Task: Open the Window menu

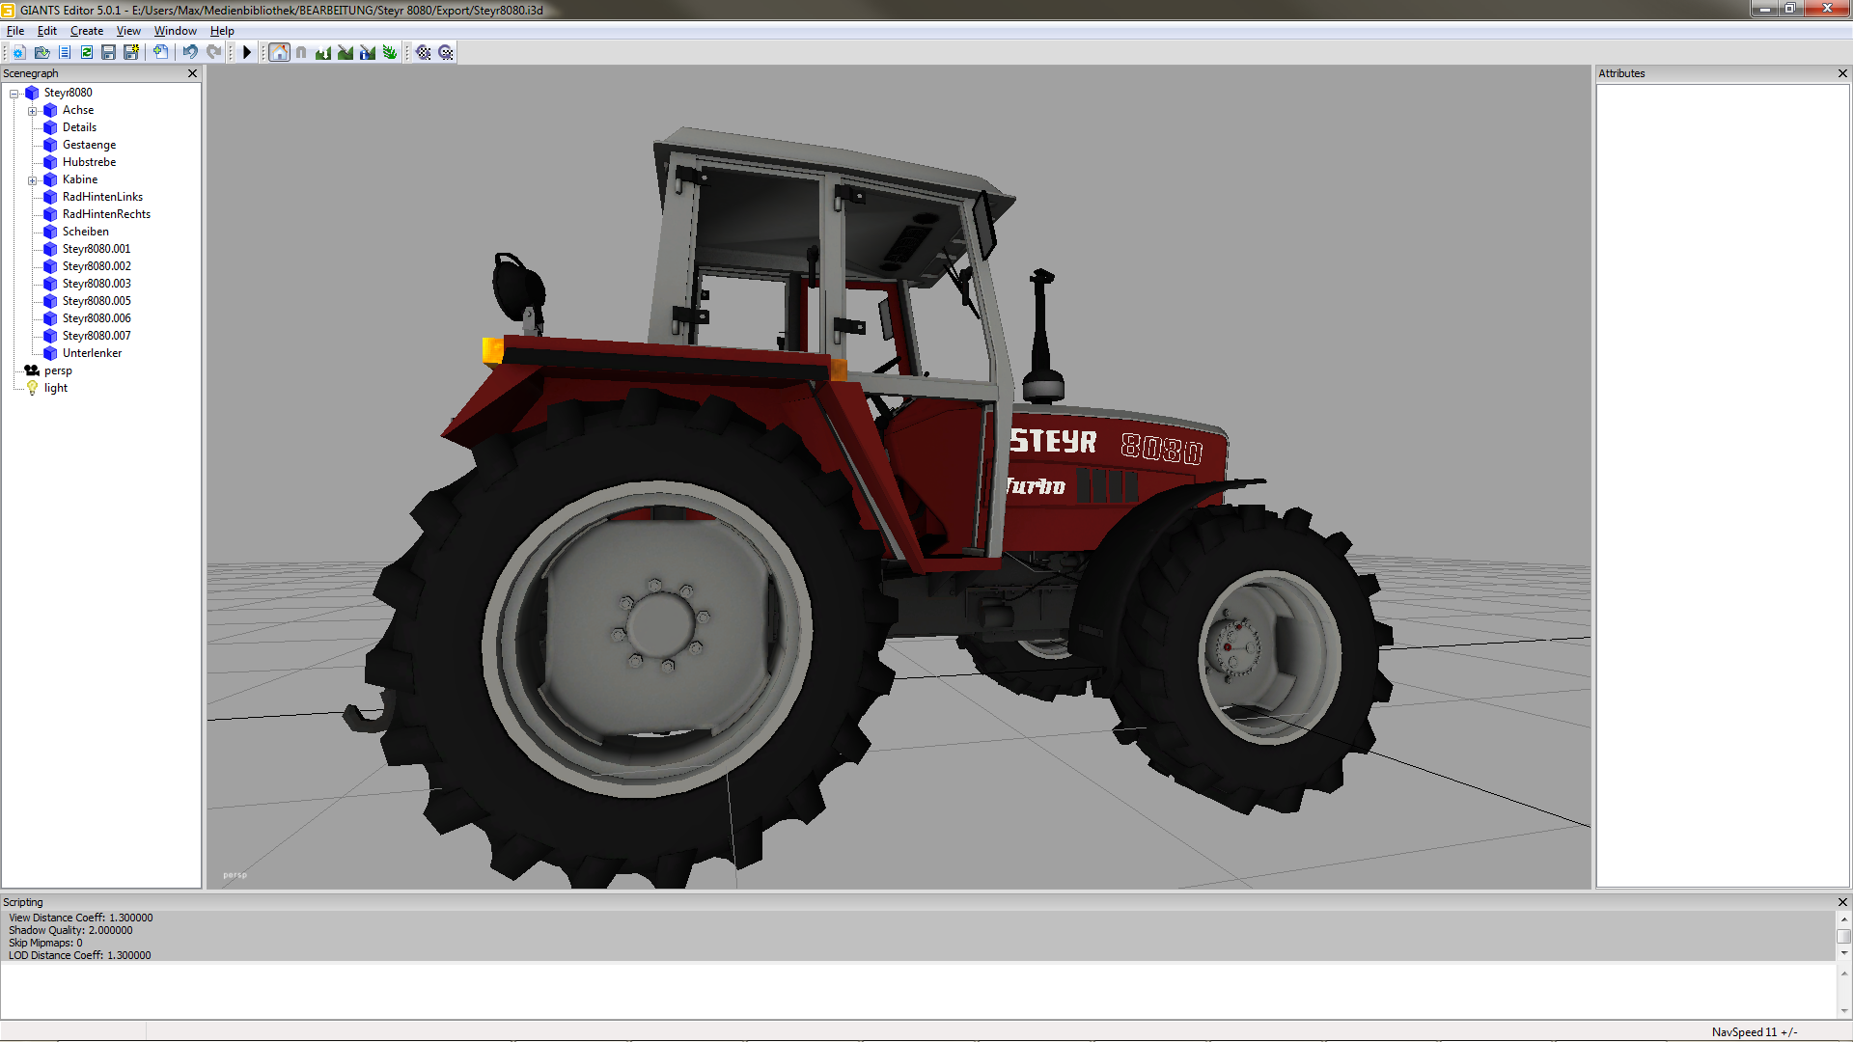Action: pos(176,31)
